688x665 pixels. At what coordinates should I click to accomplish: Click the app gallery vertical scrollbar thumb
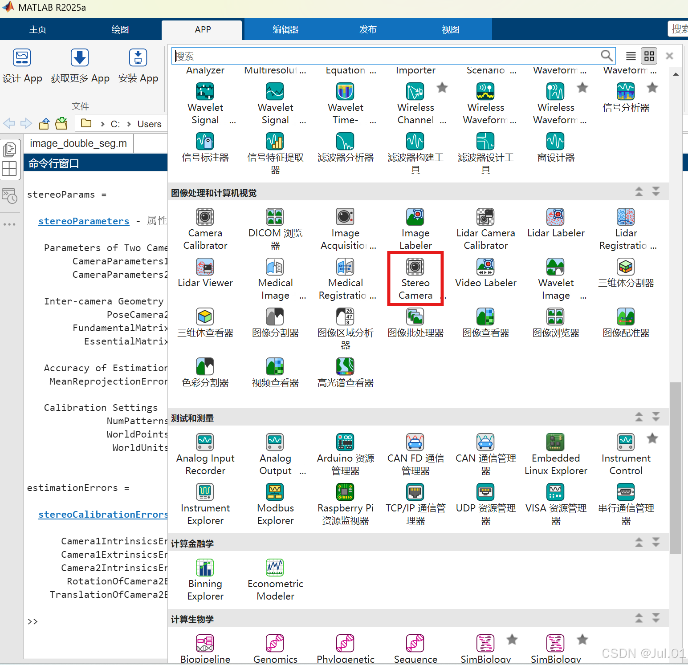pyautogui.click(x=676, y=467)
